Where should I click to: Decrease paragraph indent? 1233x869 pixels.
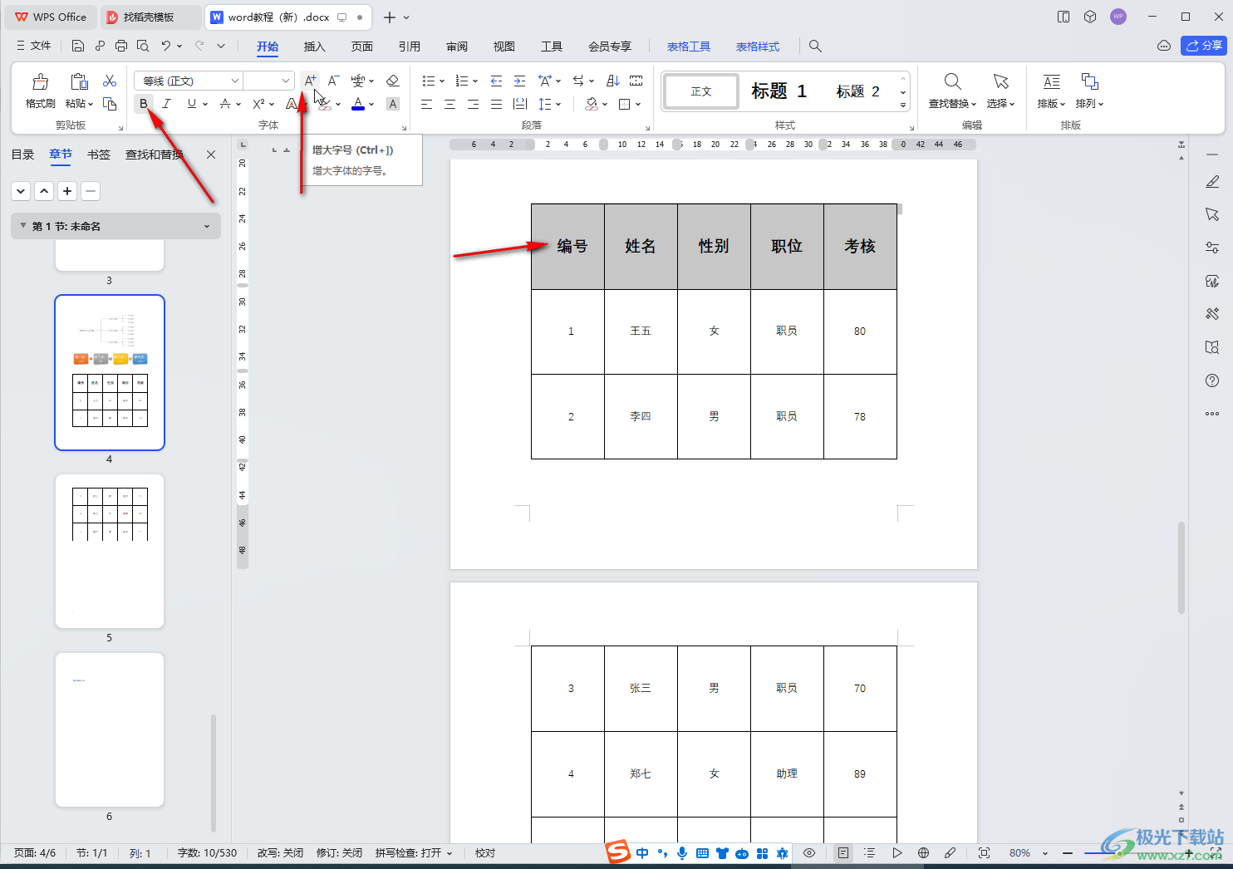pos(496,81)
